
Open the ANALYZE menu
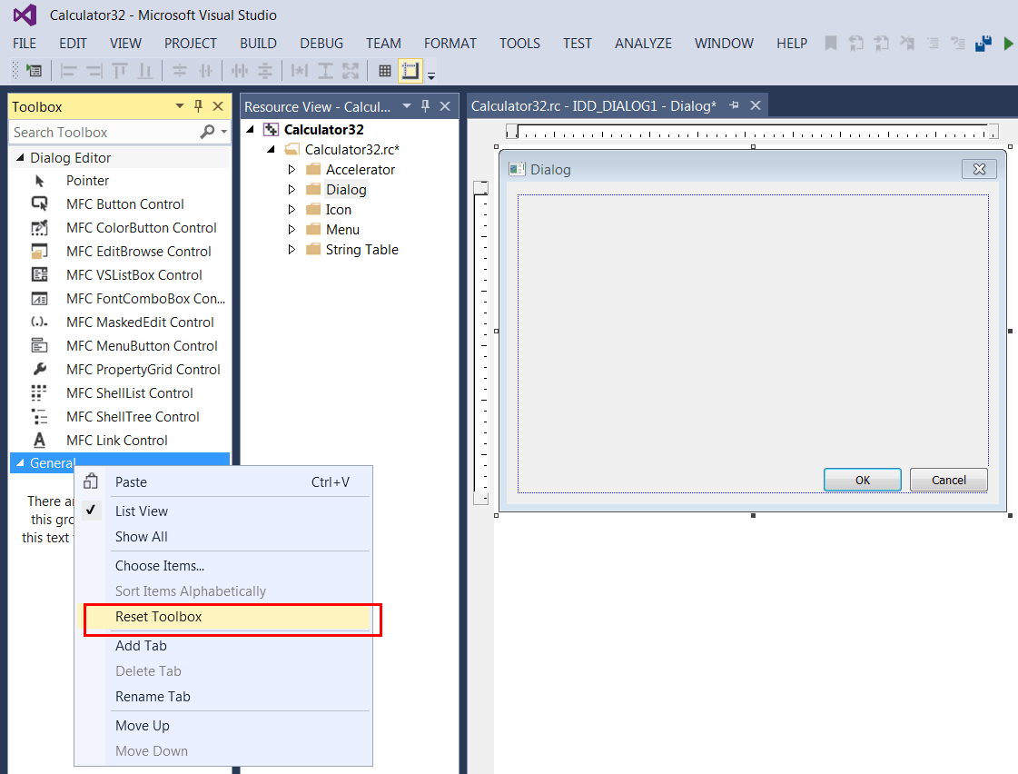click(x=643, y=44)
